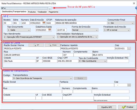Click the transportadora Cep lookup ellipsis button
137x110 pixels.
tap(129, 85)
